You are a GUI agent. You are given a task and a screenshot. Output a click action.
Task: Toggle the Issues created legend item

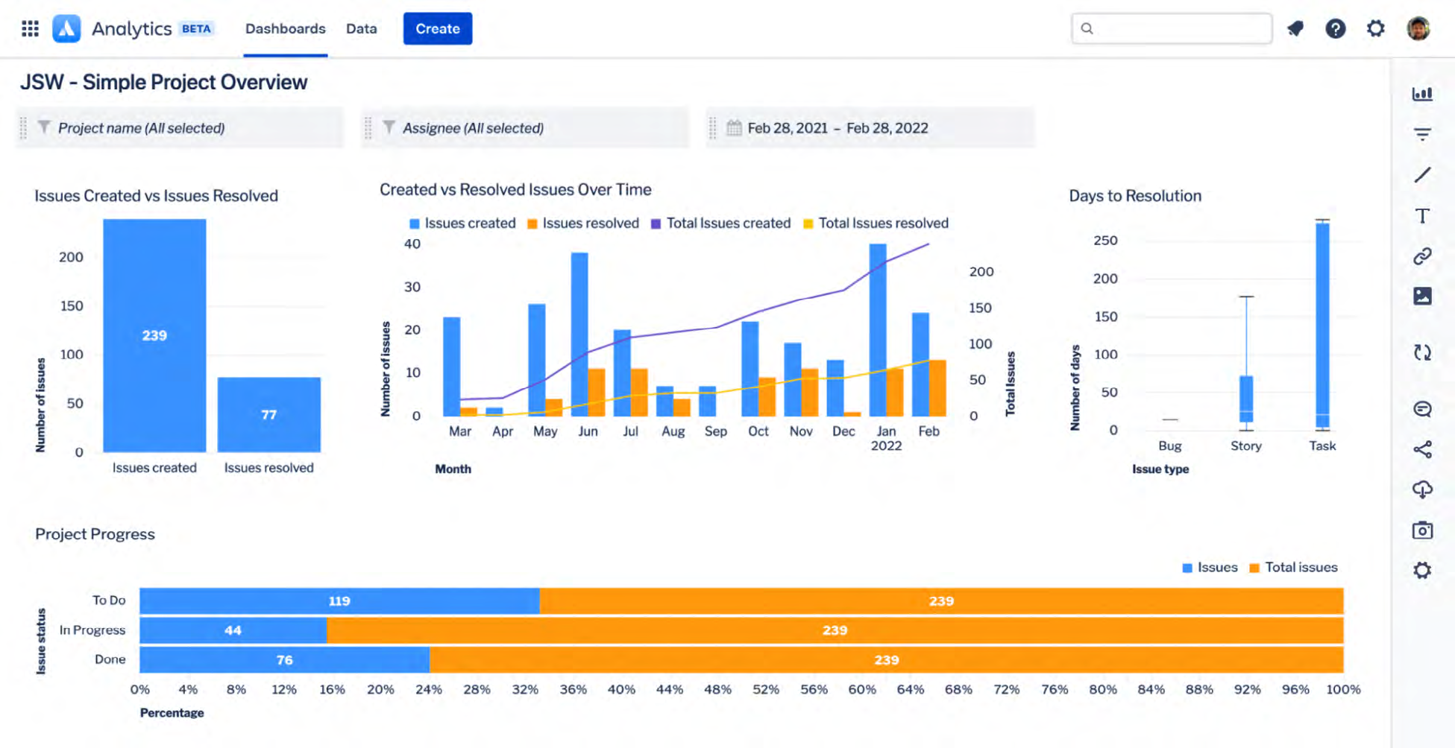click(x=462, y=223)
